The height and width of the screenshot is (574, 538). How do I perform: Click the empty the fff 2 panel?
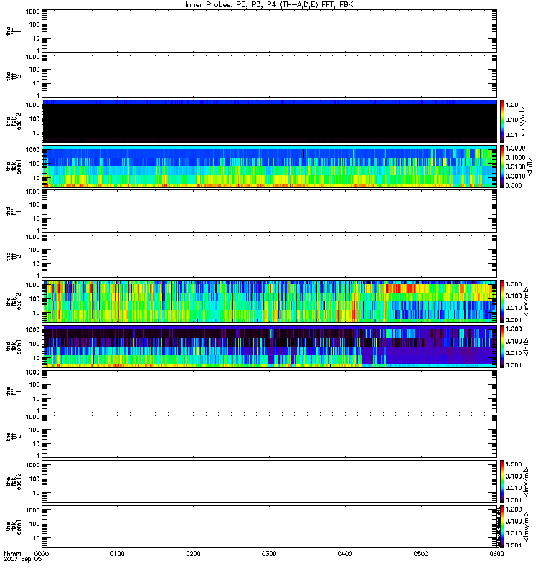(x=270, y=436)
